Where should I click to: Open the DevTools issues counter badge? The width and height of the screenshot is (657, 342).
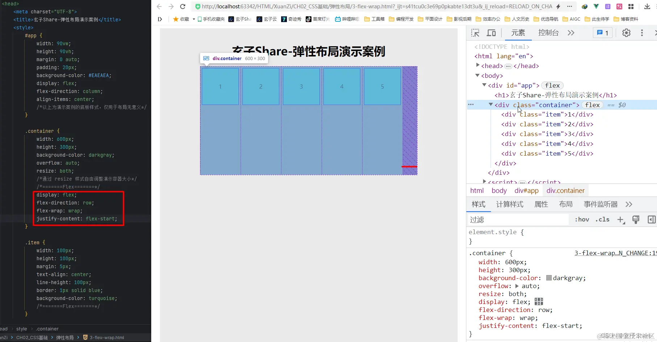point(603,33)
